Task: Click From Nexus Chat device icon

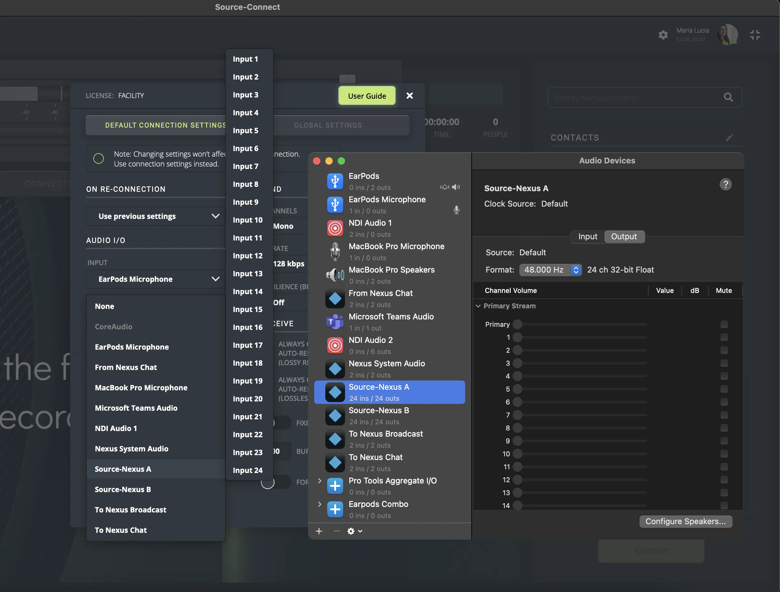Action: (x=335, y=299)
